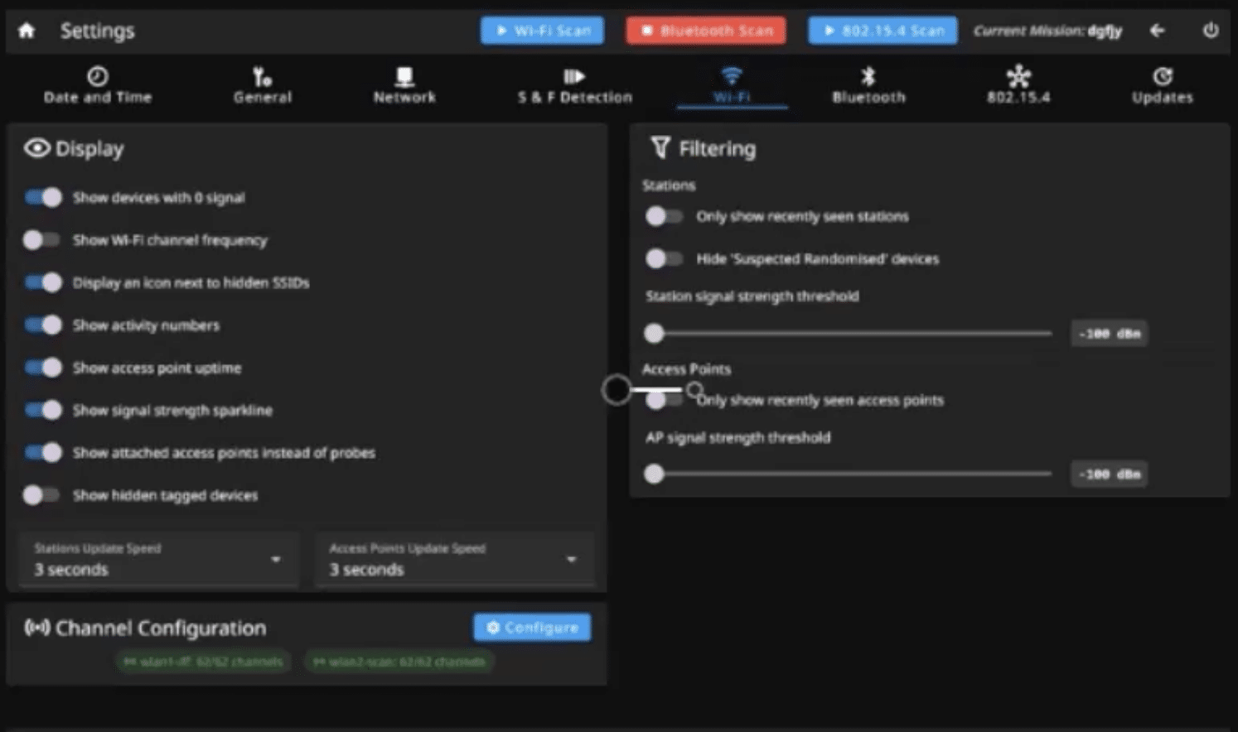Enable Only show recently seen access points
The width and height of the screenshot is (1238, 732).
(665, 401)
